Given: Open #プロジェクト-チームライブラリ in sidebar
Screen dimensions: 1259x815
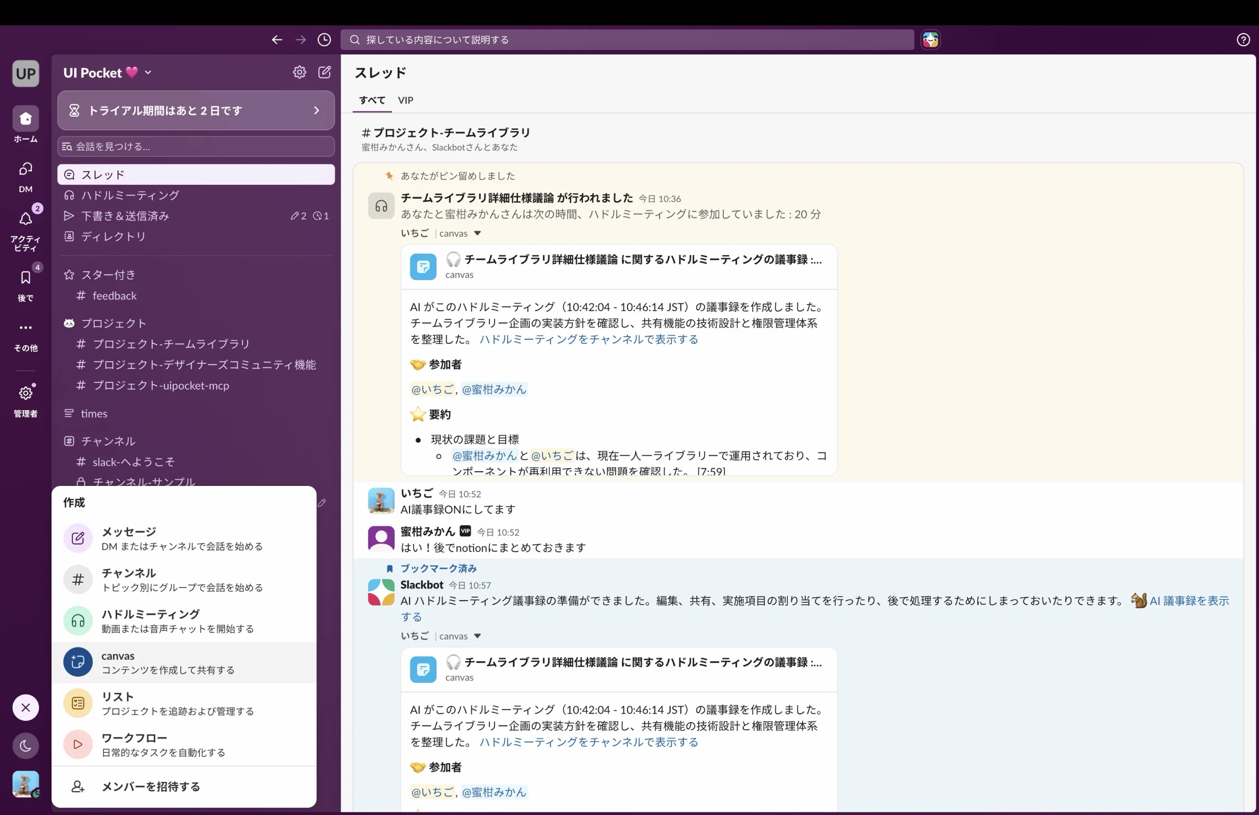Looking at the screenshot, I should [196, 344].
